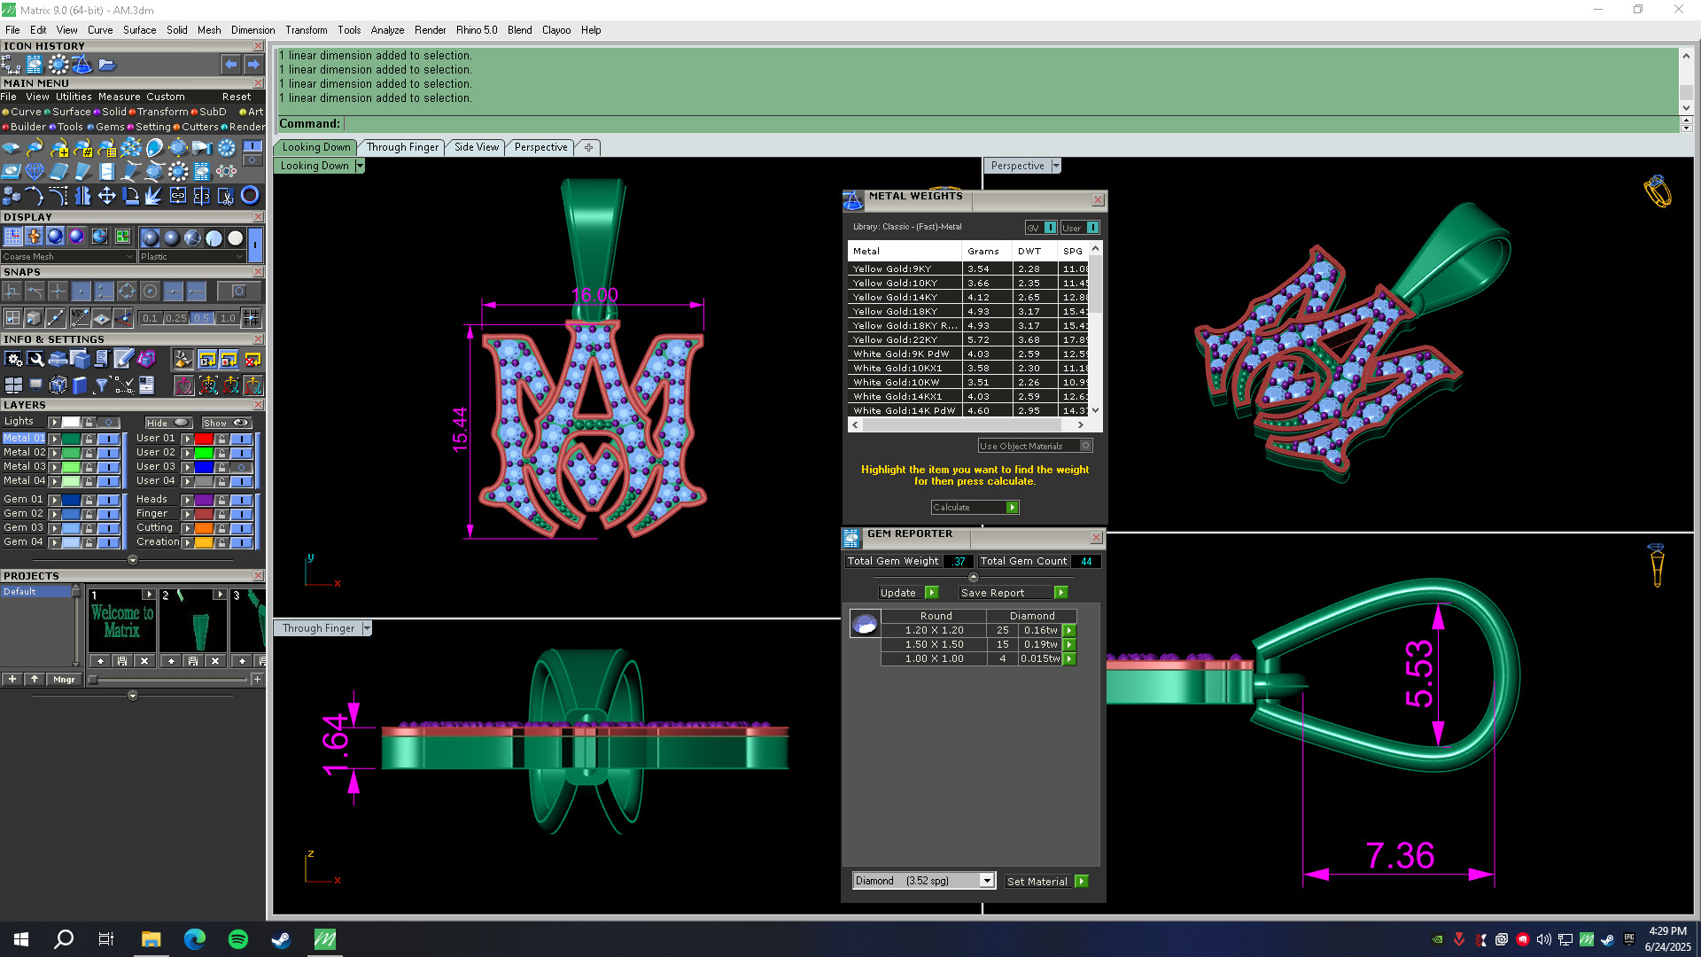Screen dimensions: 1701x957
Task: Switch to the Side View tab
Action: click(476, 147)
